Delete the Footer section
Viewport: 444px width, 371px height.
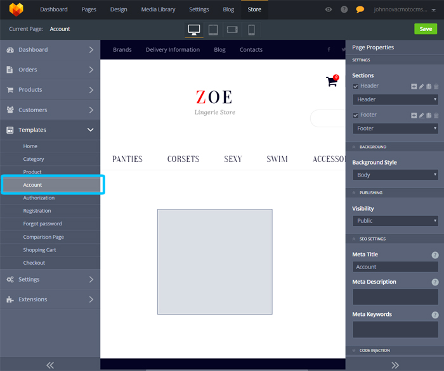436,115
